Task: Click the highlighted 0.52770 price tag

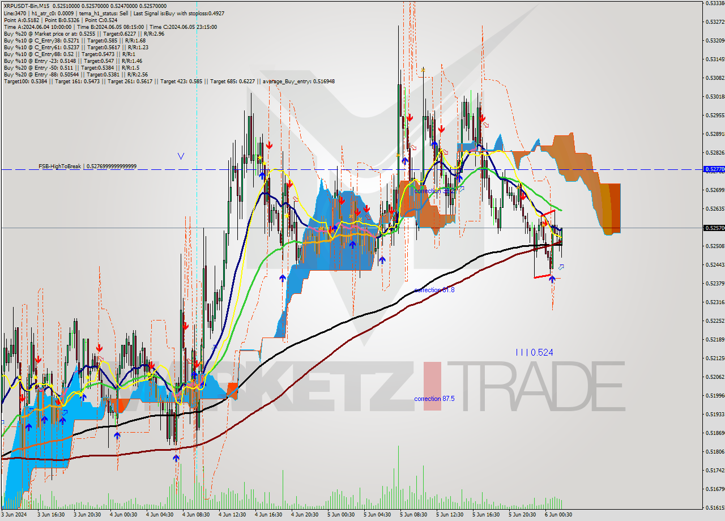Action: pos(713,169)
